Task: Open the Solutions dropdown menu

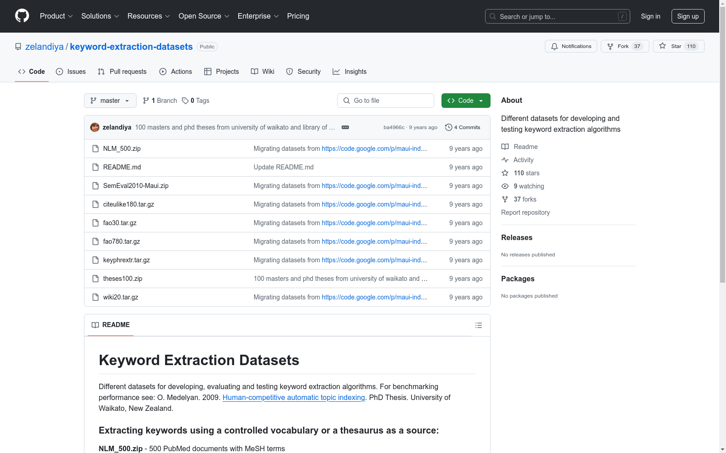Action: coord(100,16)
